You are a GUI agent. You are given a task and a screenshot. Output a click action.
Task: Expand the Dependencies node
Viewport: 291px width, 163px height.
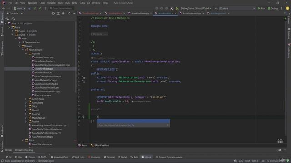pyautogui.click(x=19, y=42)
